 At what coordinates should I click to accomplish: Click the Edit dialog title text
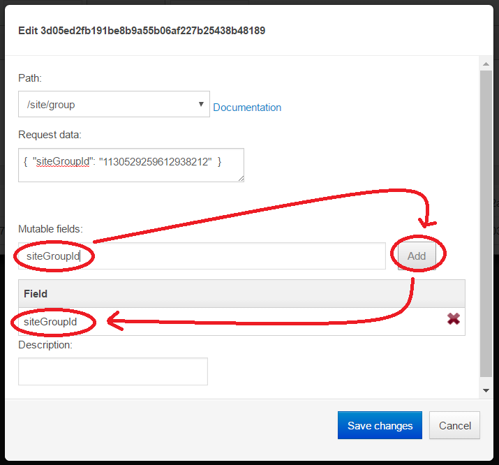click(142, 31)
